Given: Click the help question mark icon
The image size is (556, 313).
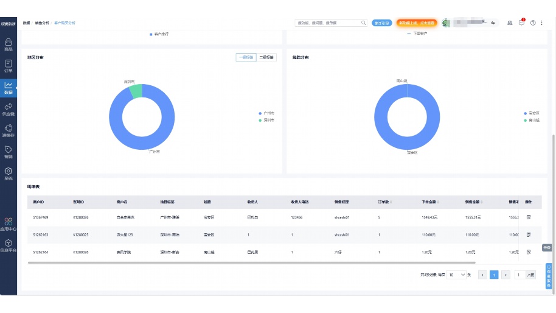Looking at the screenshot, I should 533,23.
